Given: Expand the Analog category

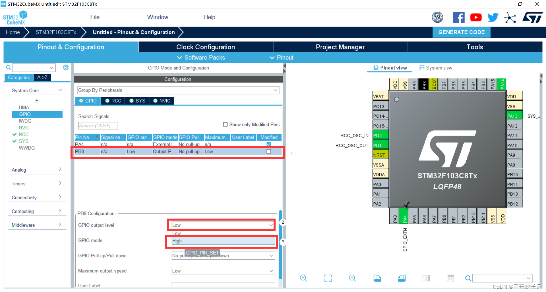Looking at the screenshot, I should pyautogui.click(x=37, y=170).
